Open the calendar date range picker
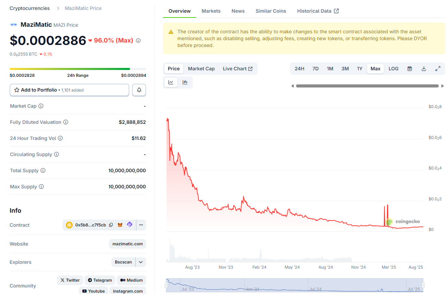448x294 pixels. (410, 69)
